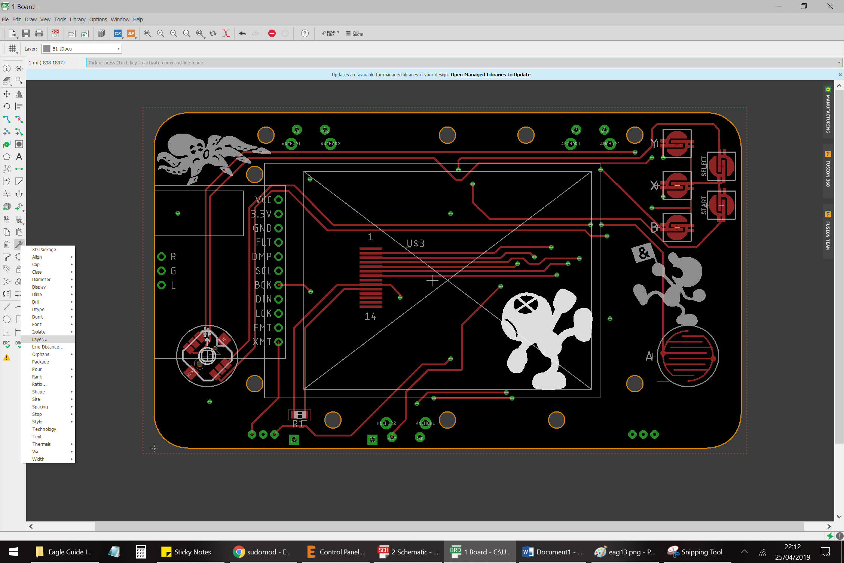The height and width of the screenshot is (563, 844).
Task: Click Open Managed Libraries to Update link
Action: [x=490, y=74]
